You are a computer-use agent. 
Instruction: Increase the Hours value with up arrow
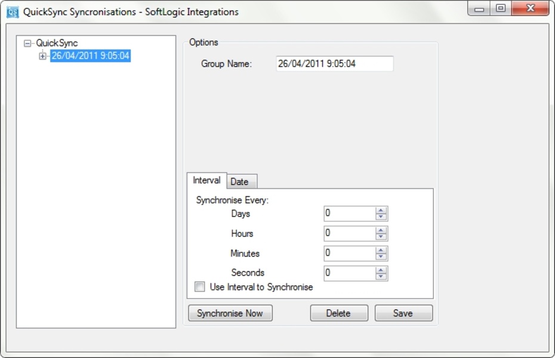(381, 230)
